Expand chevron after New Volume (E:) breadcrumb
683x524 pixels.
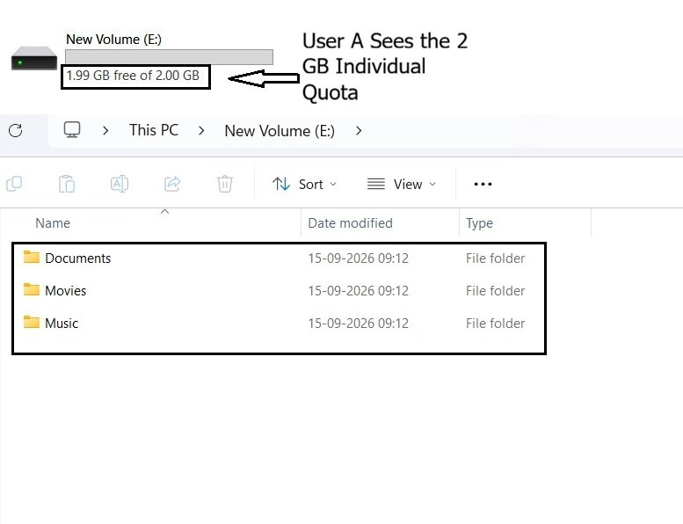point(359,130)
